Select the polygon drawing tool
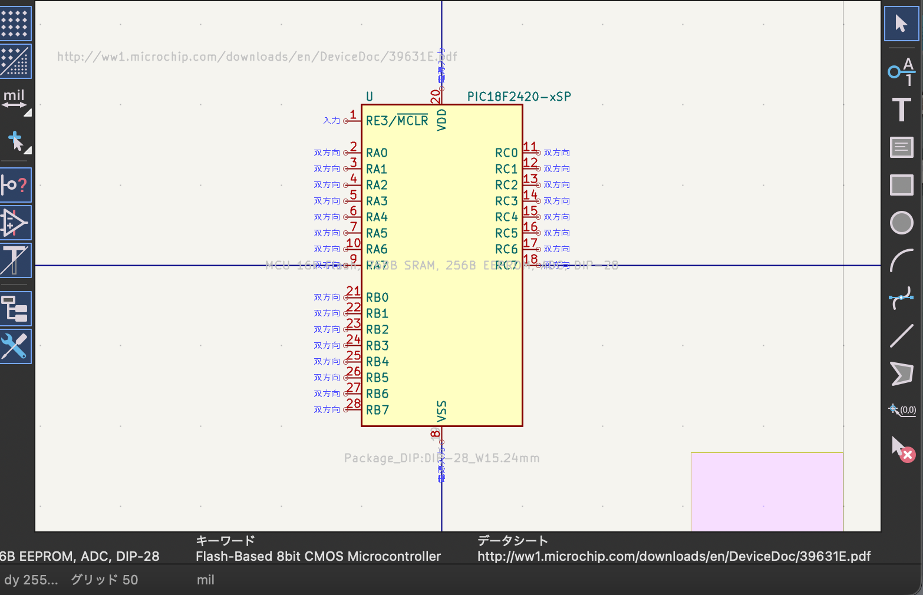Image resolution: width=923 pixels, height=595 pixels. pos(901,373)
